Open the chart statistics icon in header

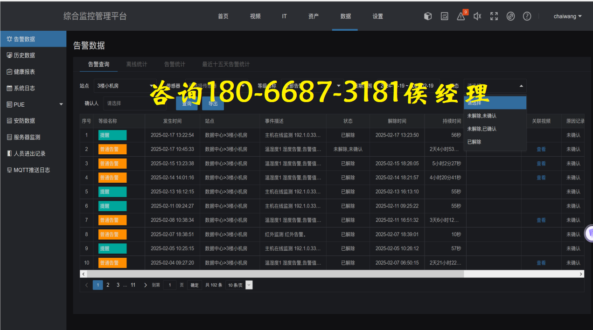point(445,16)
